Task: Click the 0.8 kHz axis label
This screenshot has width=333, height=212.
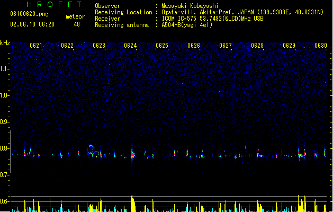Action: (5, 148)
